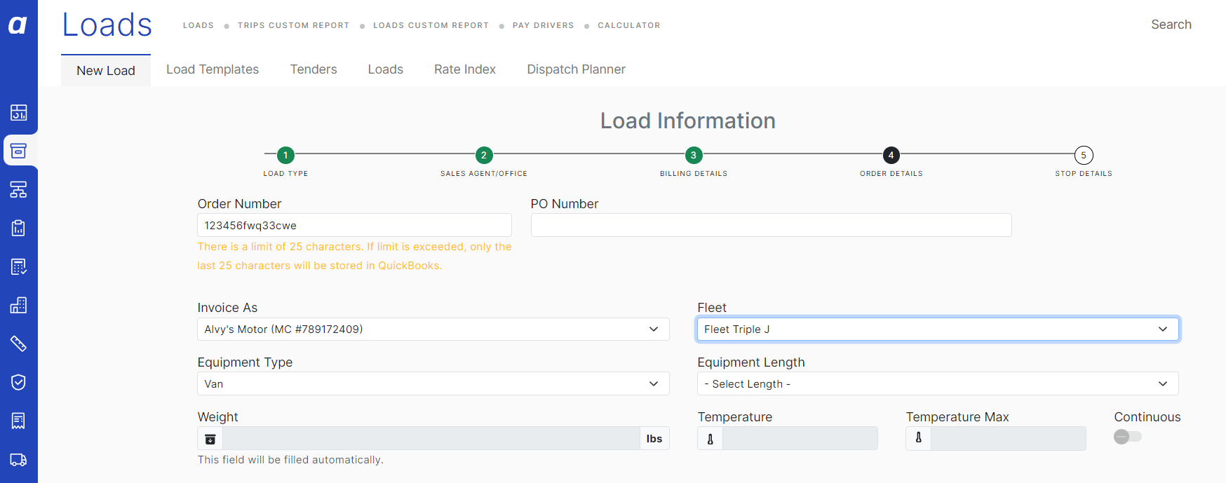This screenshot has height=483, width=1226.
Task: Expand the Invoice As dropdown
Action: pos(433,329)
